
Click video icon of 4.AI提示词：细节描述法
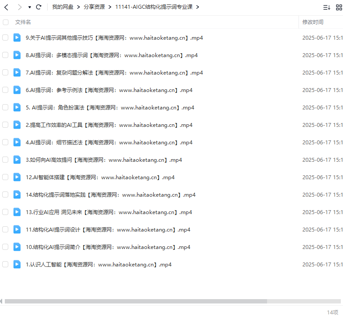pos(17,142)
